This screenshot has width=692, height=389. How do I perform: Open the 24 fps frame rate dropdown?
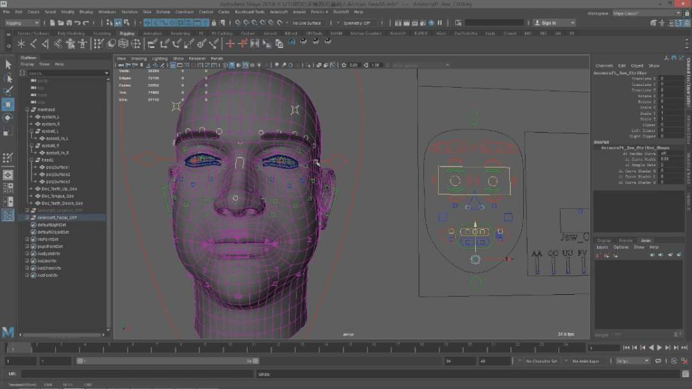click(x=632, y=361)
